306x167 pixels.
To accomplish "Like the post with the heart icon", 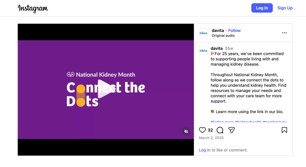I will [x=203, y=130].
